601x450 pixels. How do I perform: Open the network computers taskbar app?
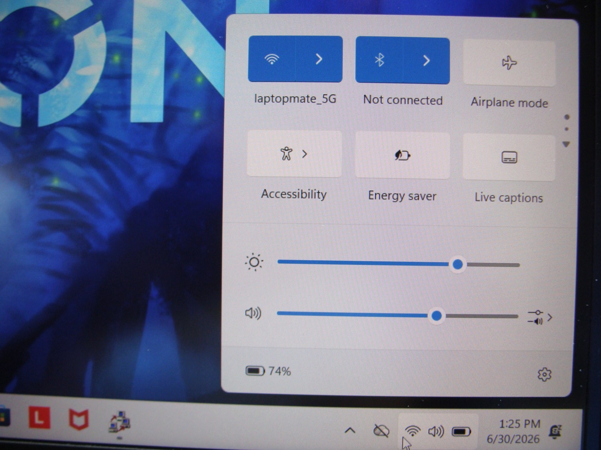pyautogui.click(x=119, y=423)
